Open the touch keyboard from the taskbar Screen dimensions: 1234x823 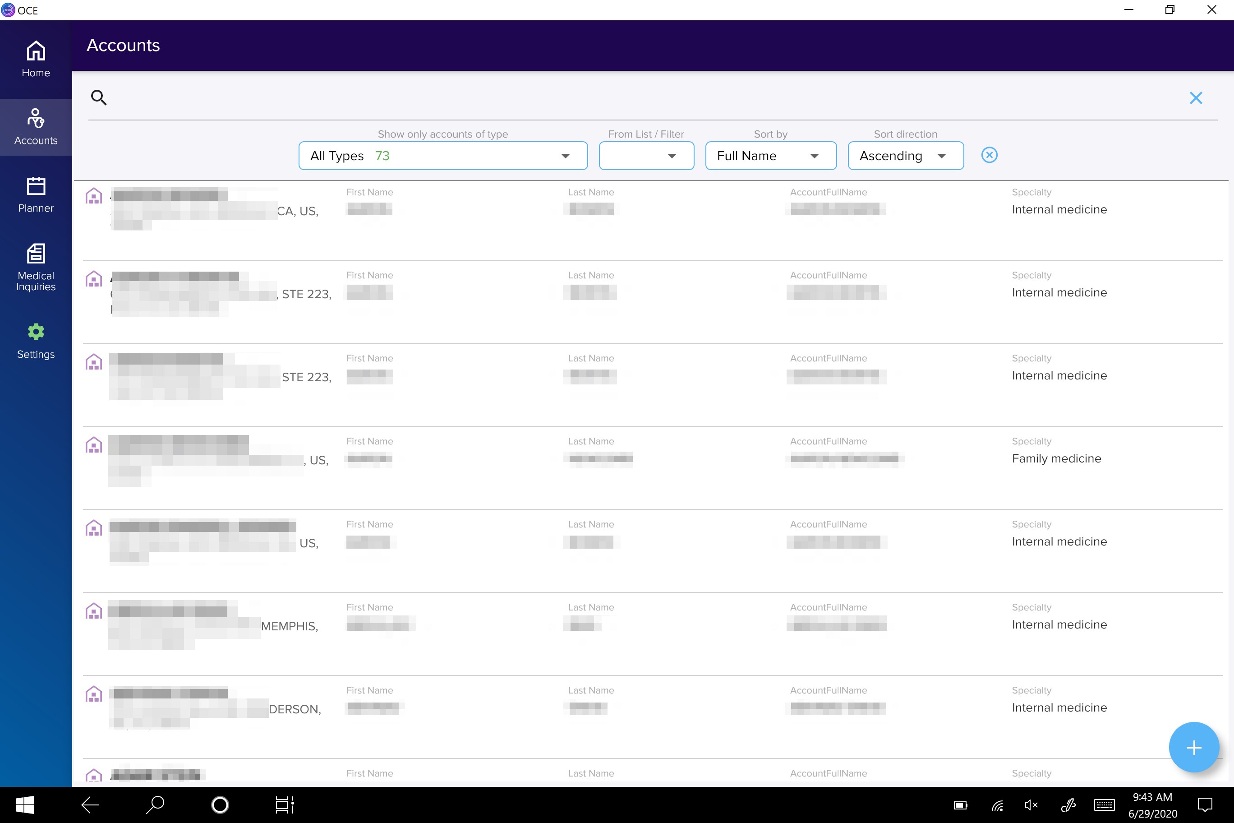tap(1104, 805)
